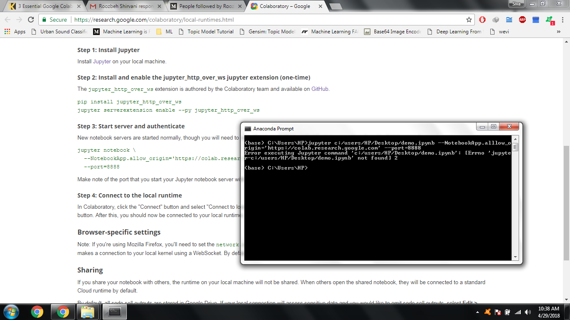Open the Base64 Image Encoder bookmark
570x320 pixels.
[x=392, y=32]
